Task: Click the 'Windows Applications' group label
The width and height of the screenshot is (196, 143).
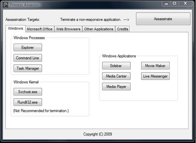Action: pyautogui.click(x=119, y=56)
